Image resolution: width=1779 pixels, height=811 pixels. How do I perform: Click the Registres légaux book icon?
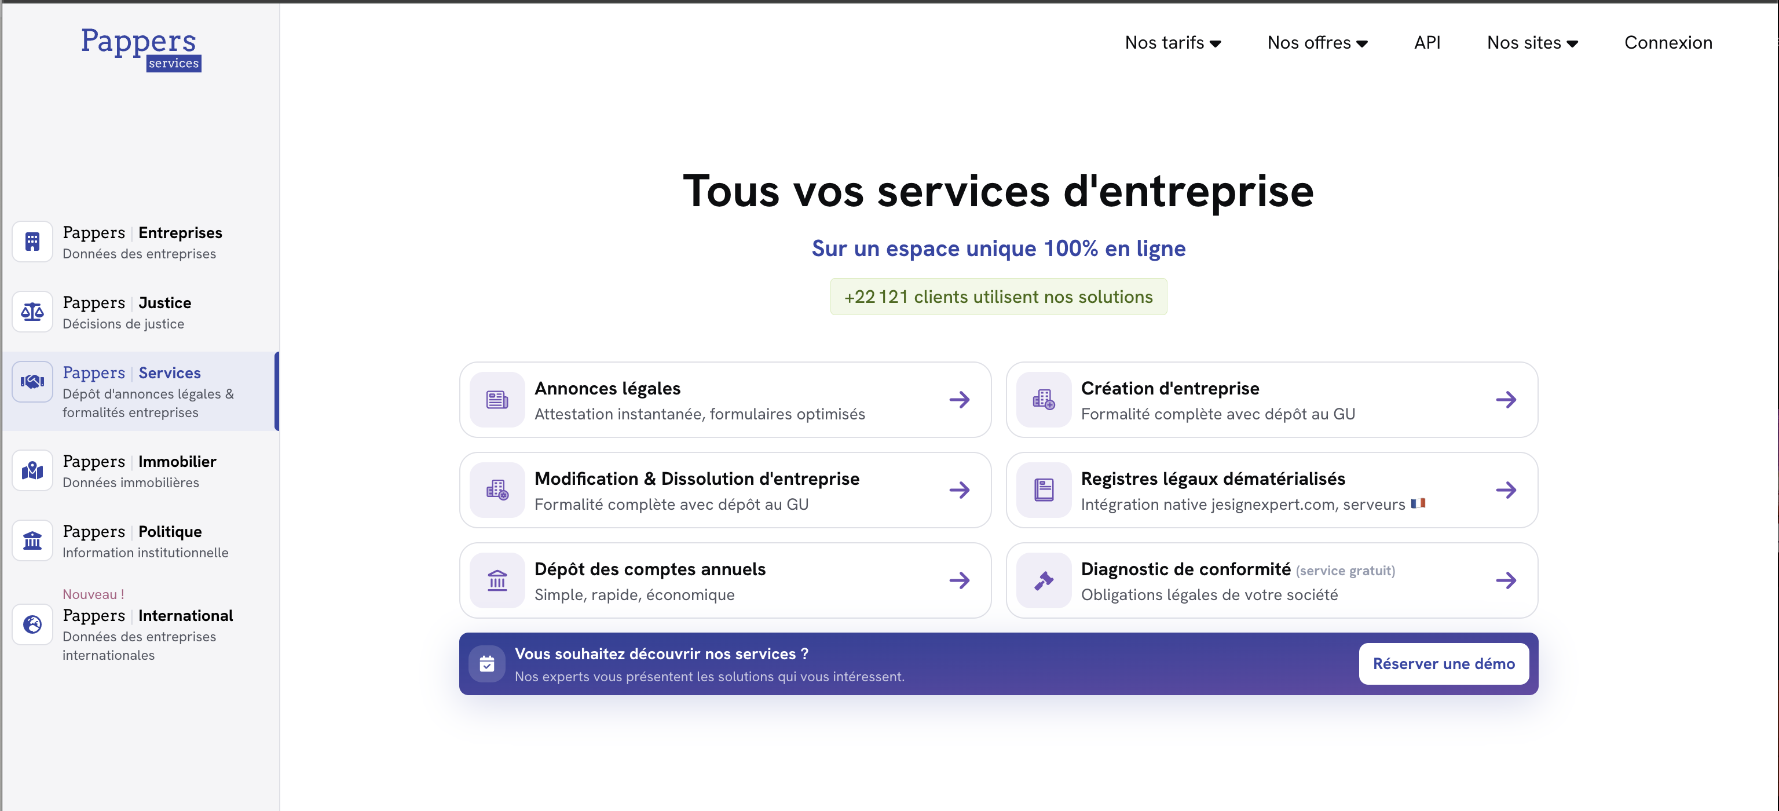coord(1044,491)
